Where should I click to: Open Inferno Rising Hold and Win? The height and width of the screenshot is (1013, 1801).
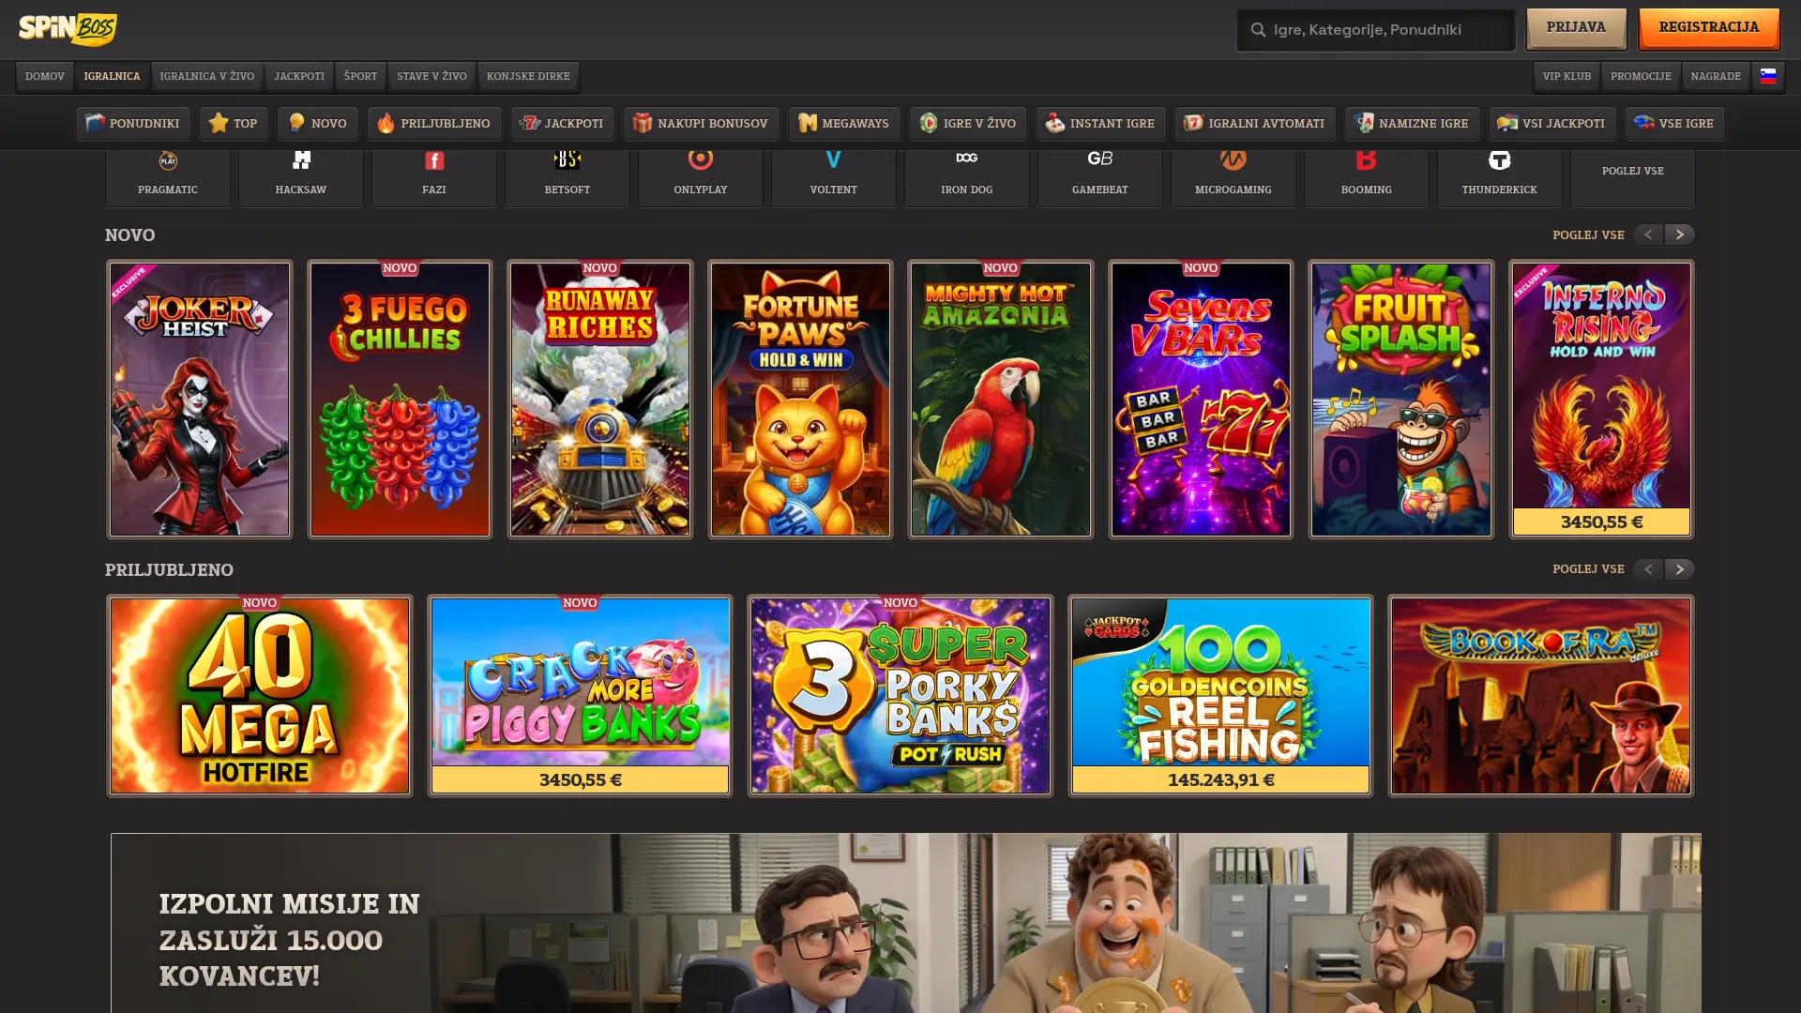[1601, 400]
